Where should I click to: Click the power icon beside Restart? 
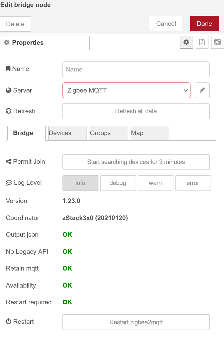pyautogui.click(x=8, y=321)
